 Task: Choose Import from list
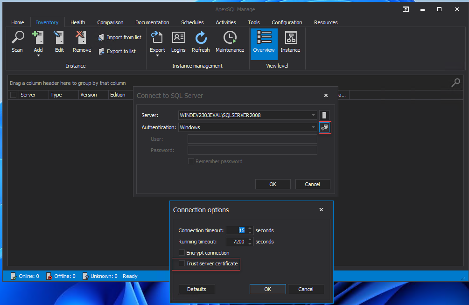tap(120, 37)
